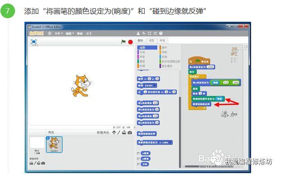Screen dimensions: 281x174
Task: Switch stage to full-screen presentation mode
Action: tap(34, 42)
